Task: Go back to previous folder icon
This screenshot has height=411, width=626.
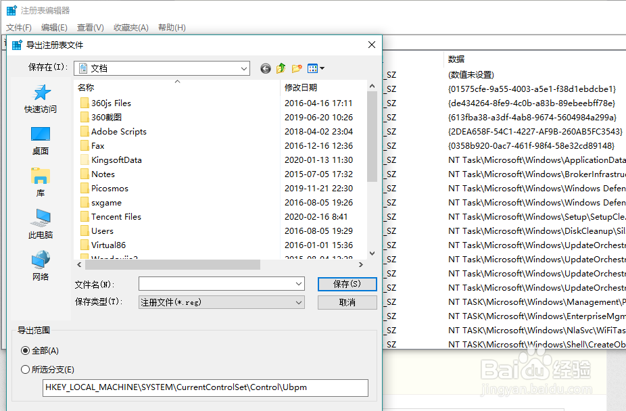Action: pos(266,69)
